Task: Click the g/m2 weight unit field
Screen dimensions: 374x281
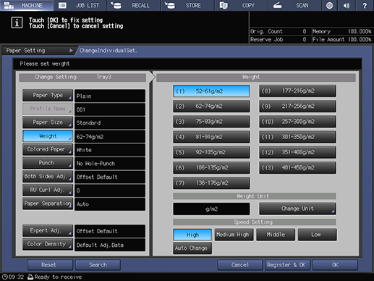Action: coord(211,209)
